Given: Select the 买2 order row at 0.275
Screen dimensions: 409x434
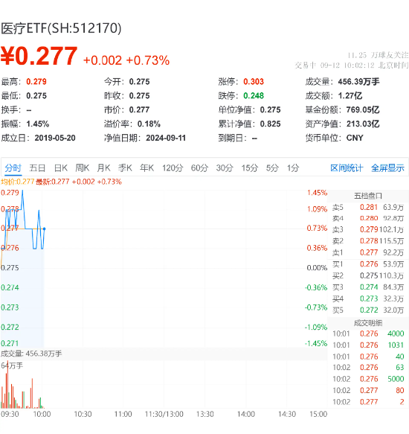Looking at the screenshot, I should [x=368, y=275].
